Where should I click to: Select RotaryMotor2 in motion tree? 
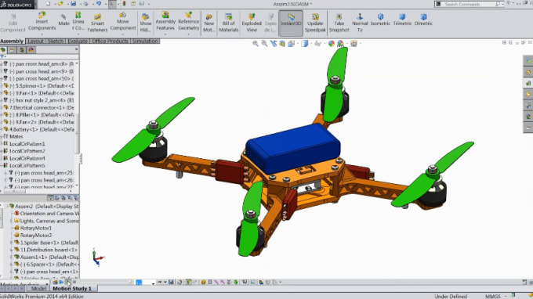36,235
